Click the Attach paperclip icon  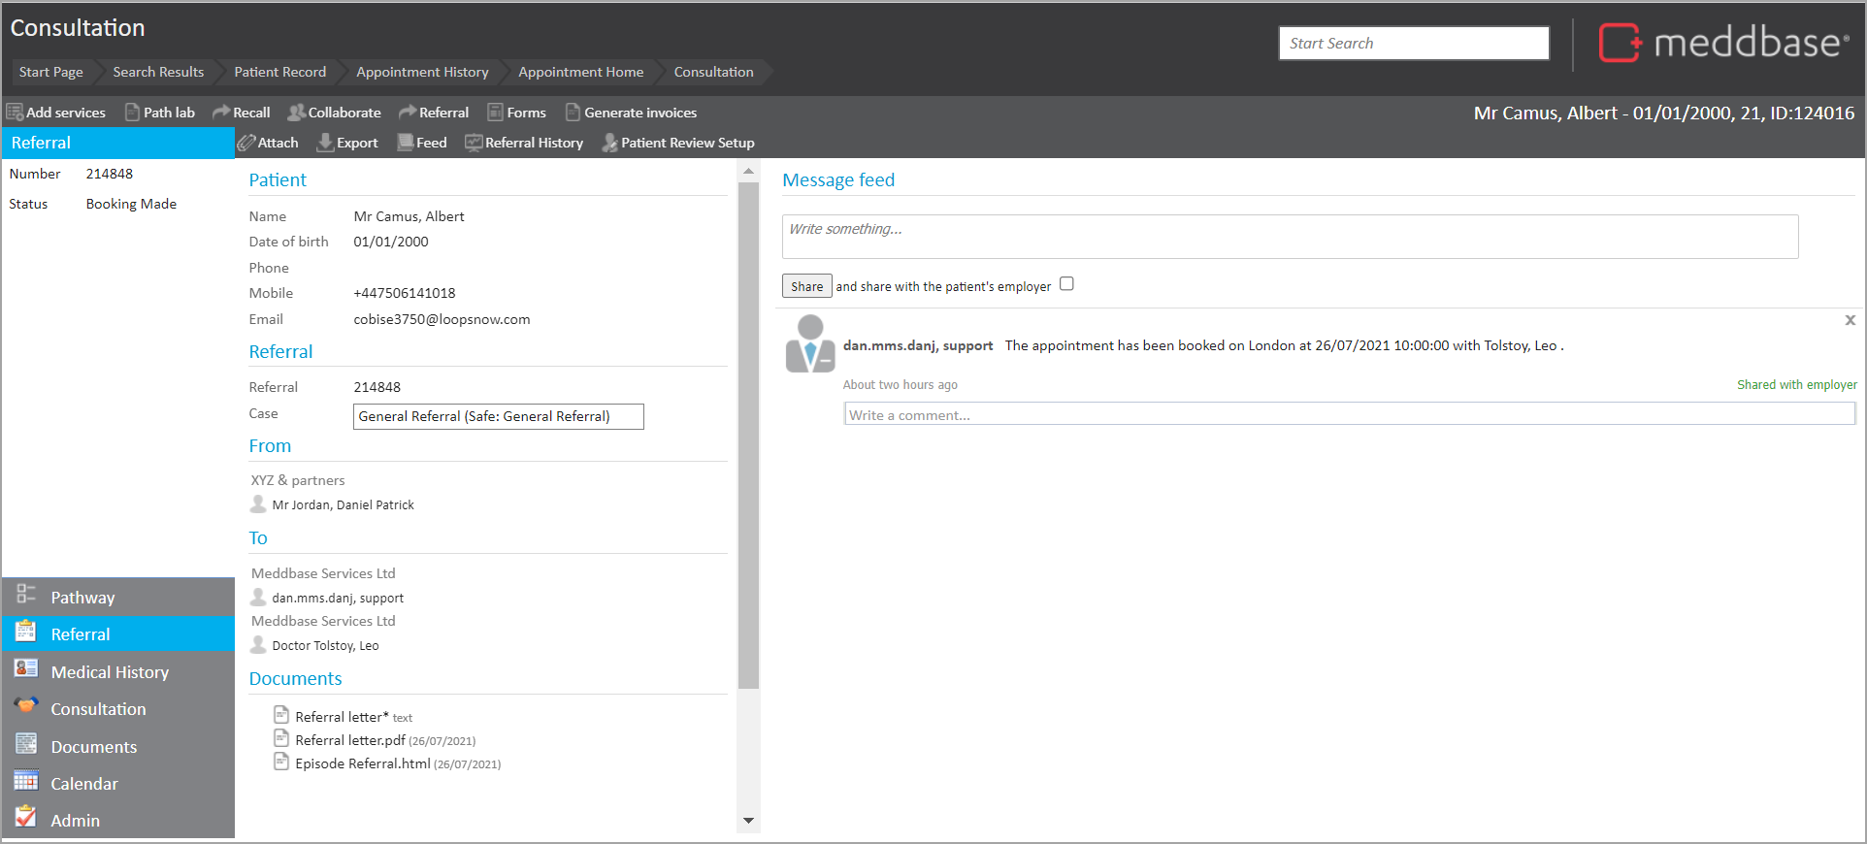(247, 143)
